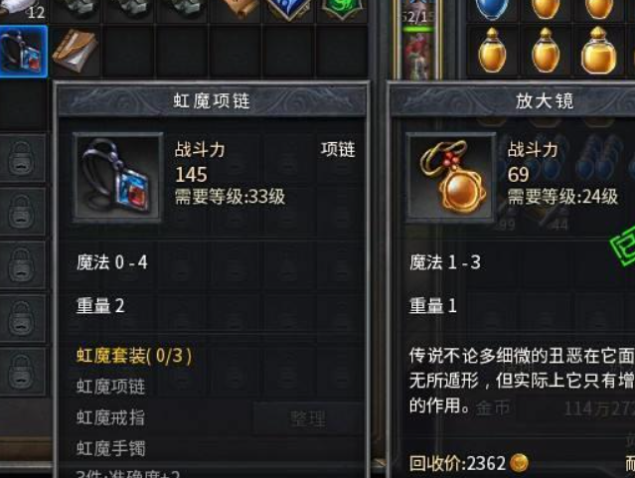Image resolution: width=635 pixels, height=478 pixels.
Task: Click the 虹魔项链 tooltip title bar
Action: (x=212, y=100)
